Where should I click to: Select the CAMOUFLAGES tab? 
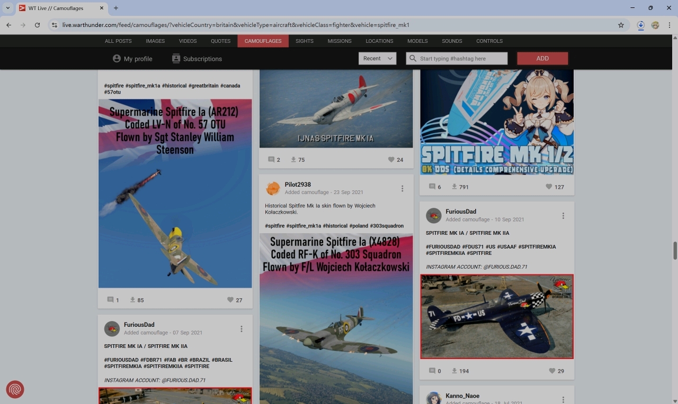pos(263,41)
